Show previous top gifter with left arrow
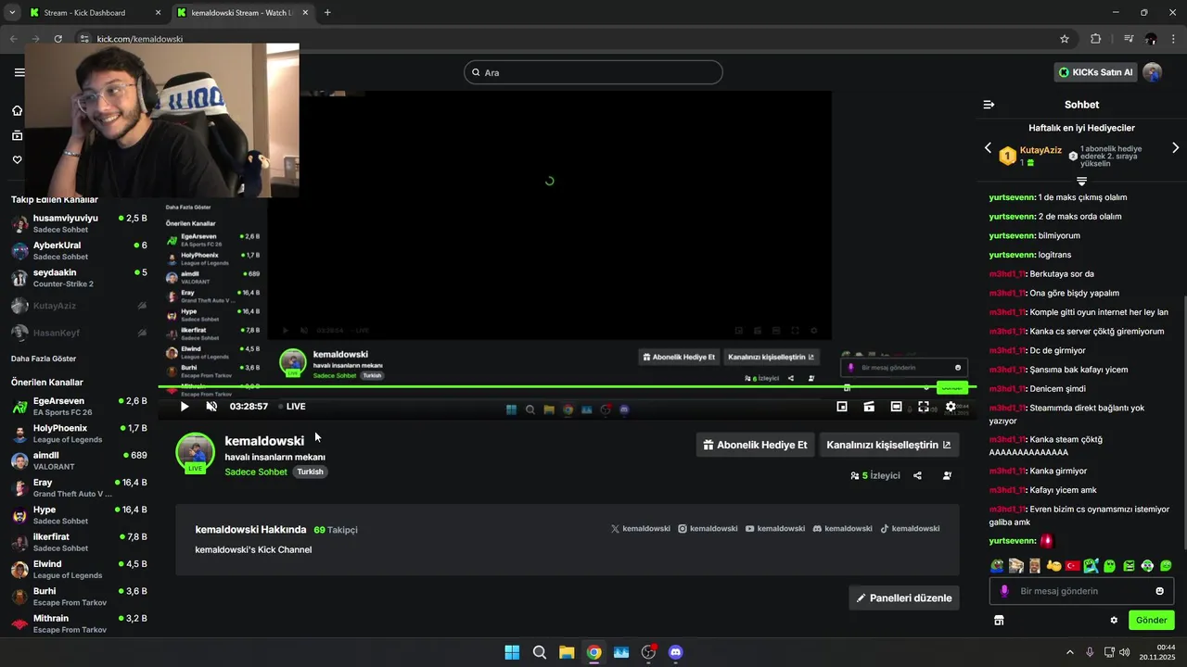This screenshot has height=667, width=1187. pyautogui.click(x=988, y=148)
